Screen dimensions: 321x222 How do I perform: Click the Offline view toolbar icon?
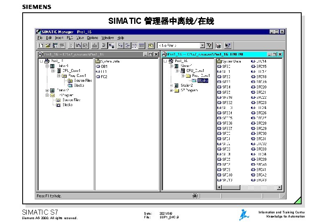(x=104, y=45)
